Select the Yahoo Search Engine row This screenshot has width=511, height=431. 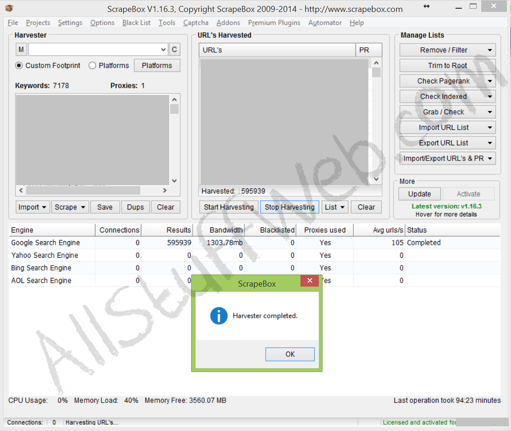(255, 255)
